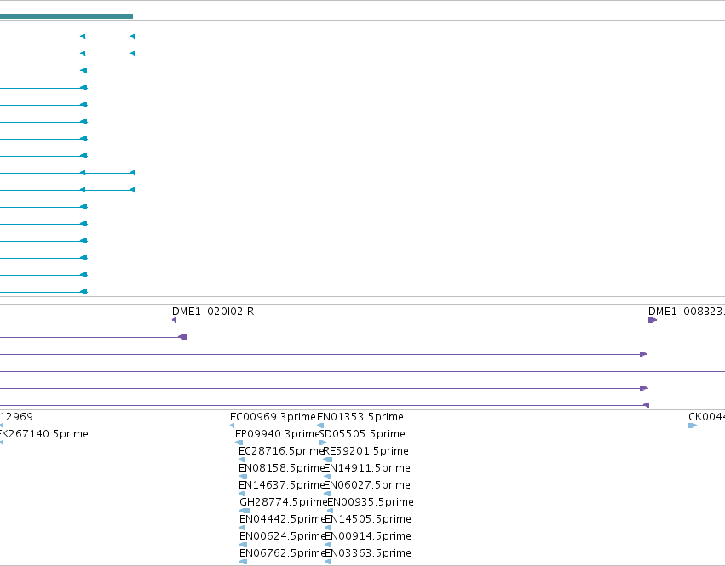Click the EN14505.5prime EST label

(x=368, y=519)
